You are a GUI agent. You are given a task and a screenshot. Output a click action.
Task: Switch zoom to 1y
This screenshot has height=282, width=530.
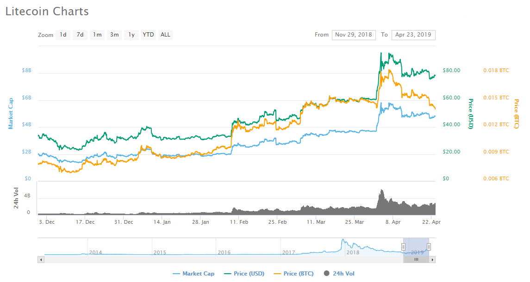pyautogui.click(x=131, y=35)
